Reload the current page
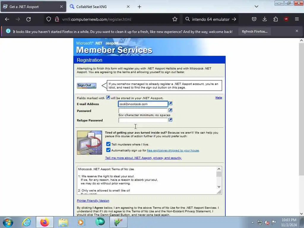Image resolution: width=304 pixels, height=228 pixels. tap(28, 19)
